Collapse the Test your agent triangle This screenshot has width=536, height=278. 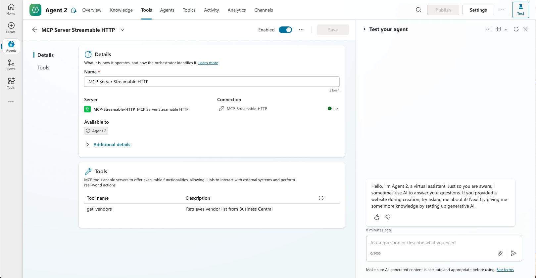365,29
